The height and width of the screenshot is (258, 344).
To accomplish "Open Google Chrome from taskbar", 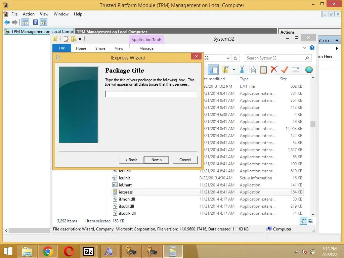I will click(x=48, y=251).
